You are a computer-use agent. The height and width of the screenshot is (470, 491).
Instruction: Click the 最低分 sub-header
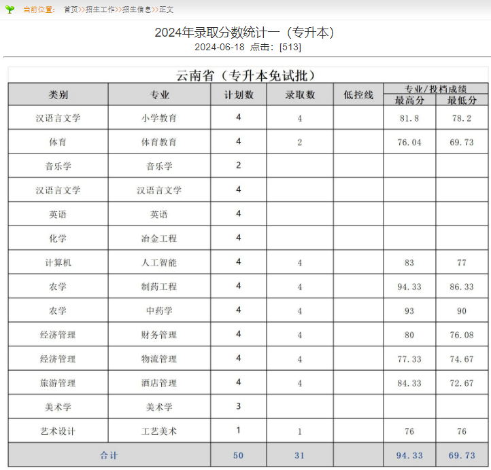click(x=462, y=101)
